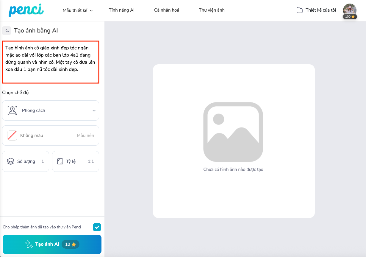Image resolution: width=366 pixels, height=257 pixels.
Task: Click the folder icon next to Thiết kế của tôi
Action: click(x=299, y=10)
